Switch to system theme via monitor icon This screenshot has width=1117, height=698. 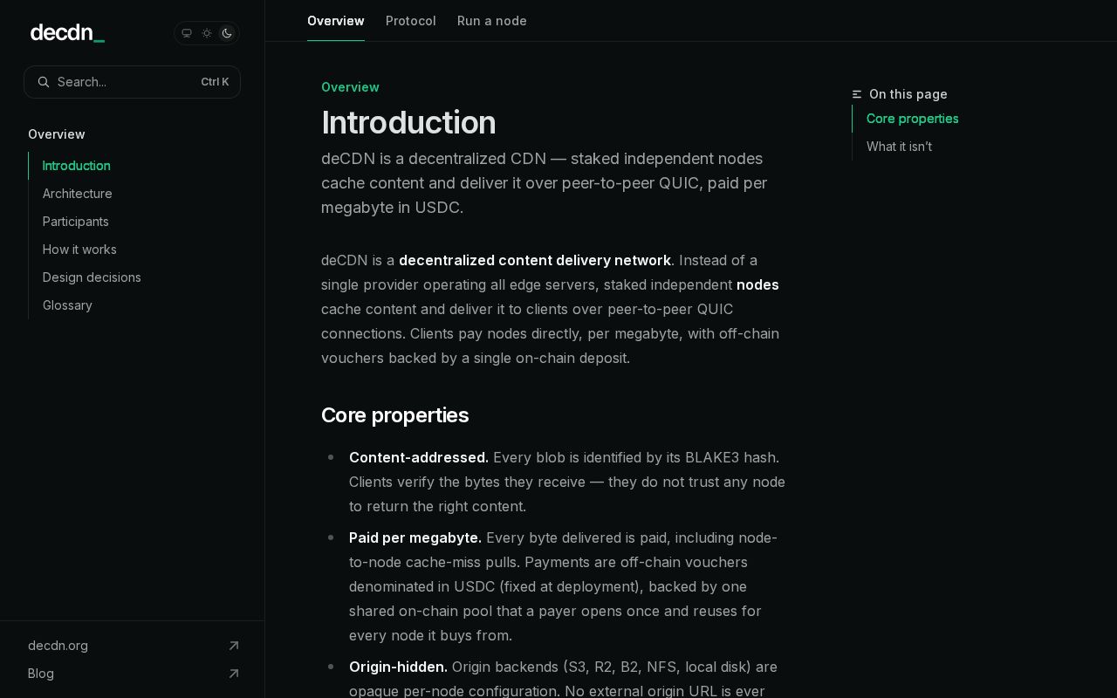(x=187, y=33)
